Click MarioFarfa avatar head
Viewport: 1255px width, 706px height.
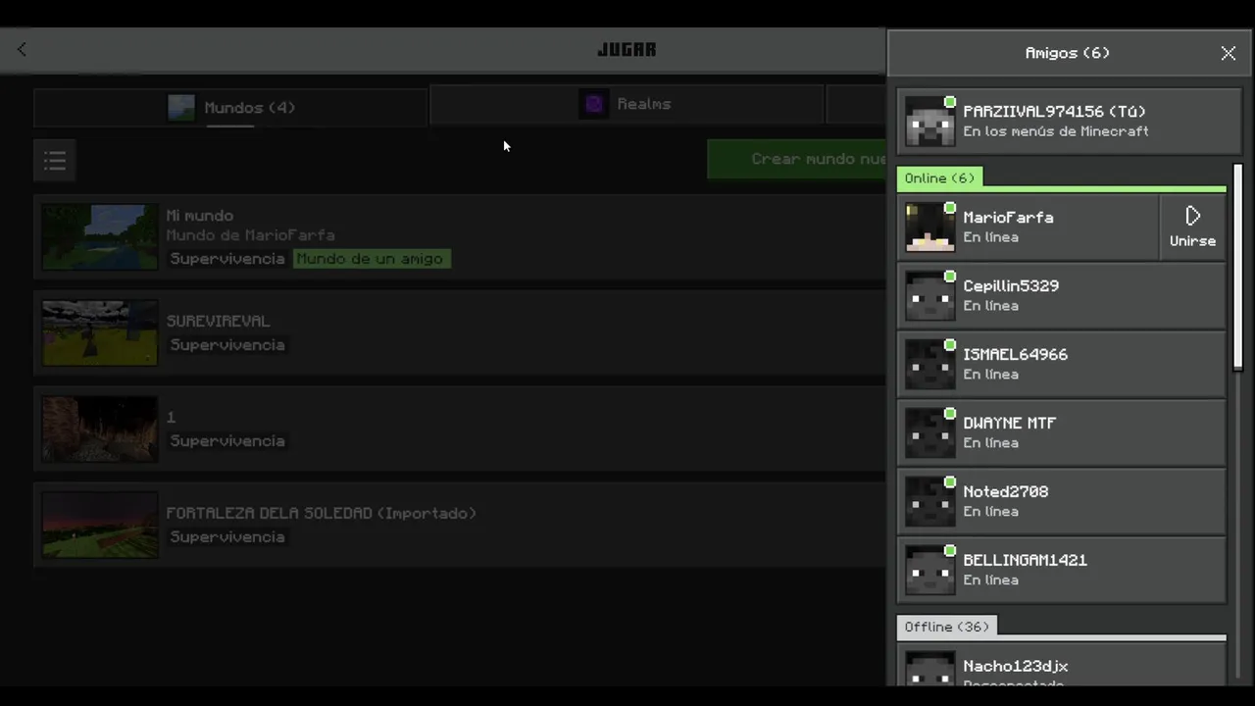[929, 227]
